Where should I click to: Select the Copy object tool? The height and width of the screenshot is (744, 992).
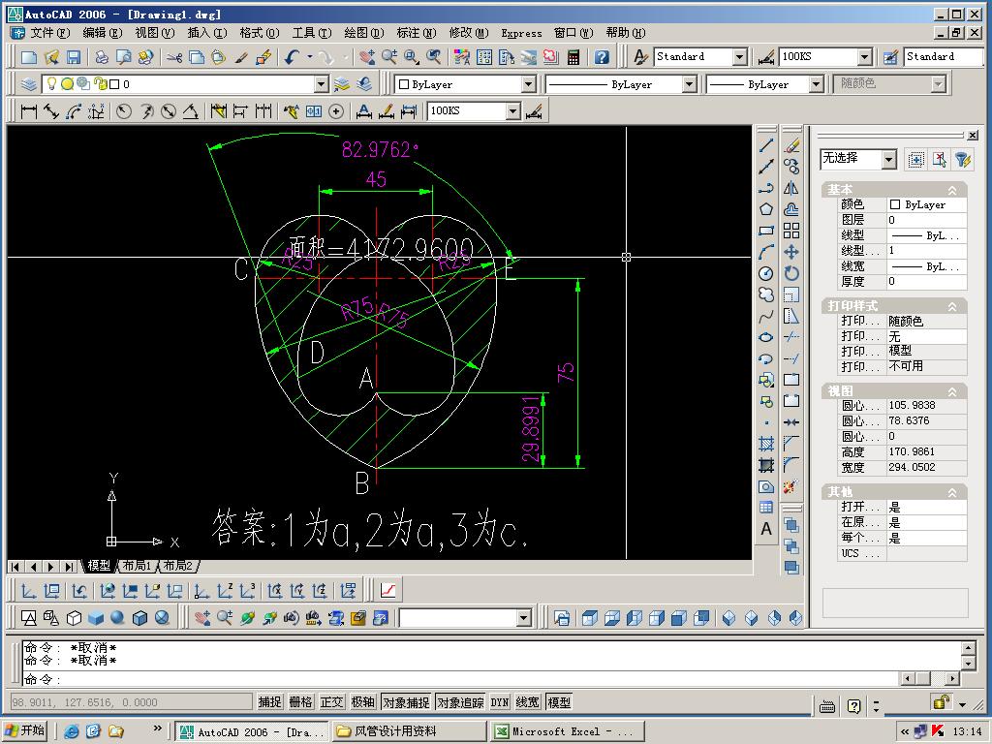coord(791,167)
